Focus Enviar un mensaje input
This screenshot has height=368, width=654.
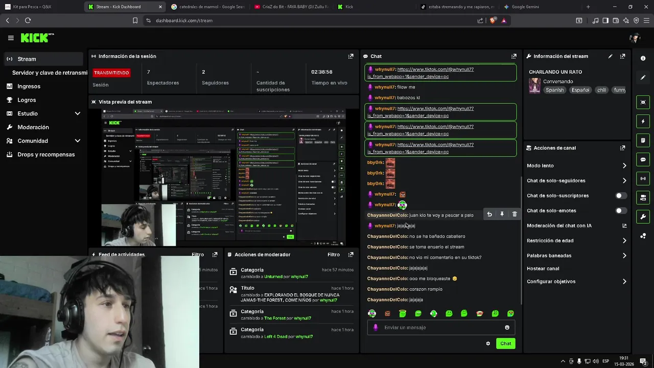point(441,328)
